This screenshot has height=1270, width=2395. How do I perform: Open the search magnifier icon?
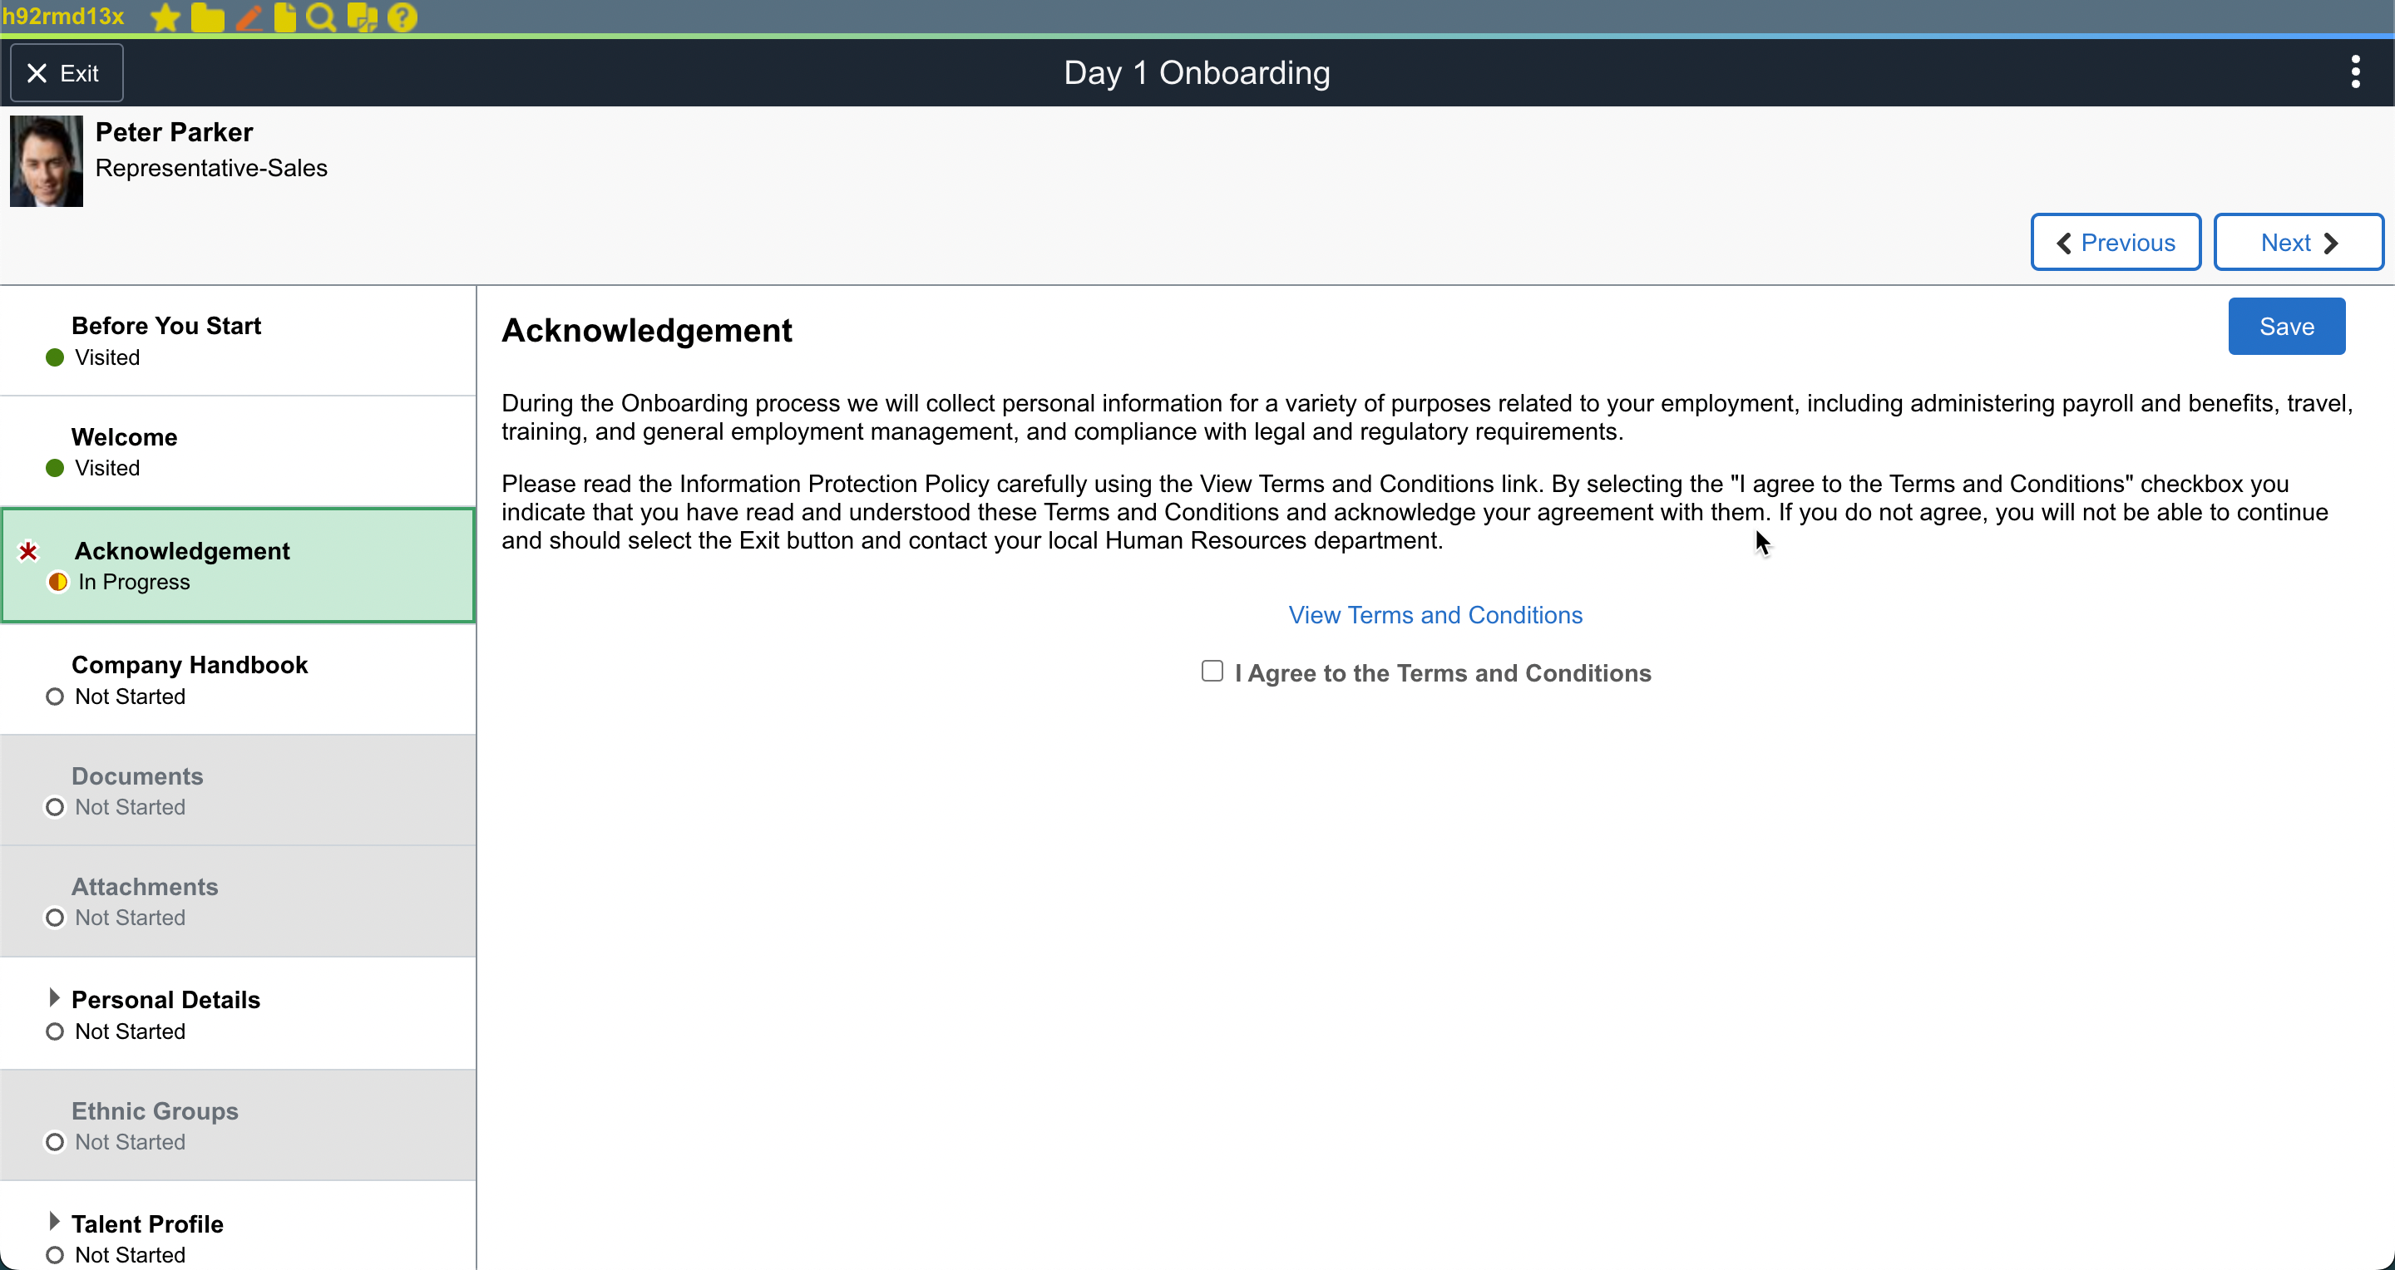320,16
